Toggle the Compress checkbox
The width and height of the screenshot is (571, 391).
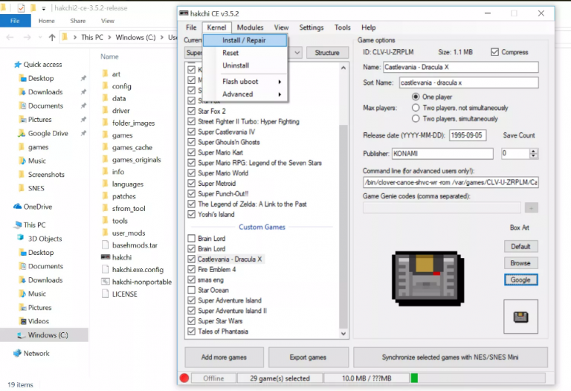(495, 52)
